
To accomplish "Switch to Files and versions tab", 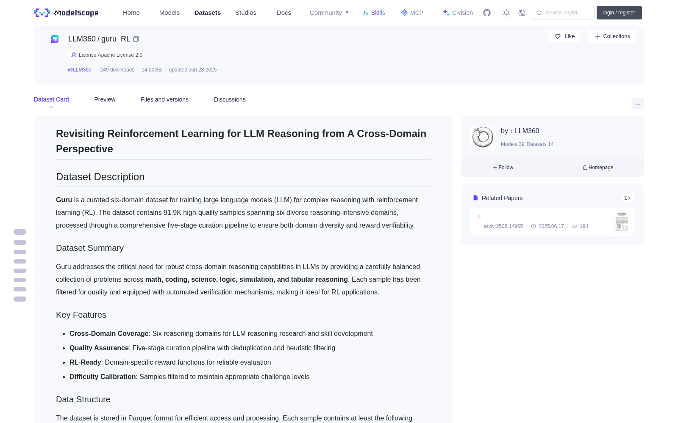I will (164, 99).
